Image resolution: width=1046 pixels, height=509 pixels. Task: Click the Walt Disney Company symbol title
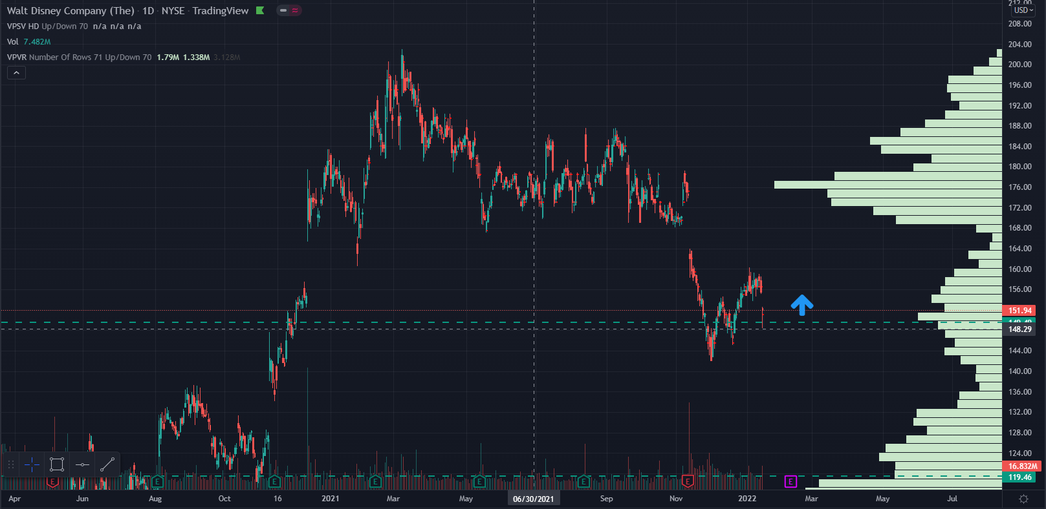click(71, 10)
